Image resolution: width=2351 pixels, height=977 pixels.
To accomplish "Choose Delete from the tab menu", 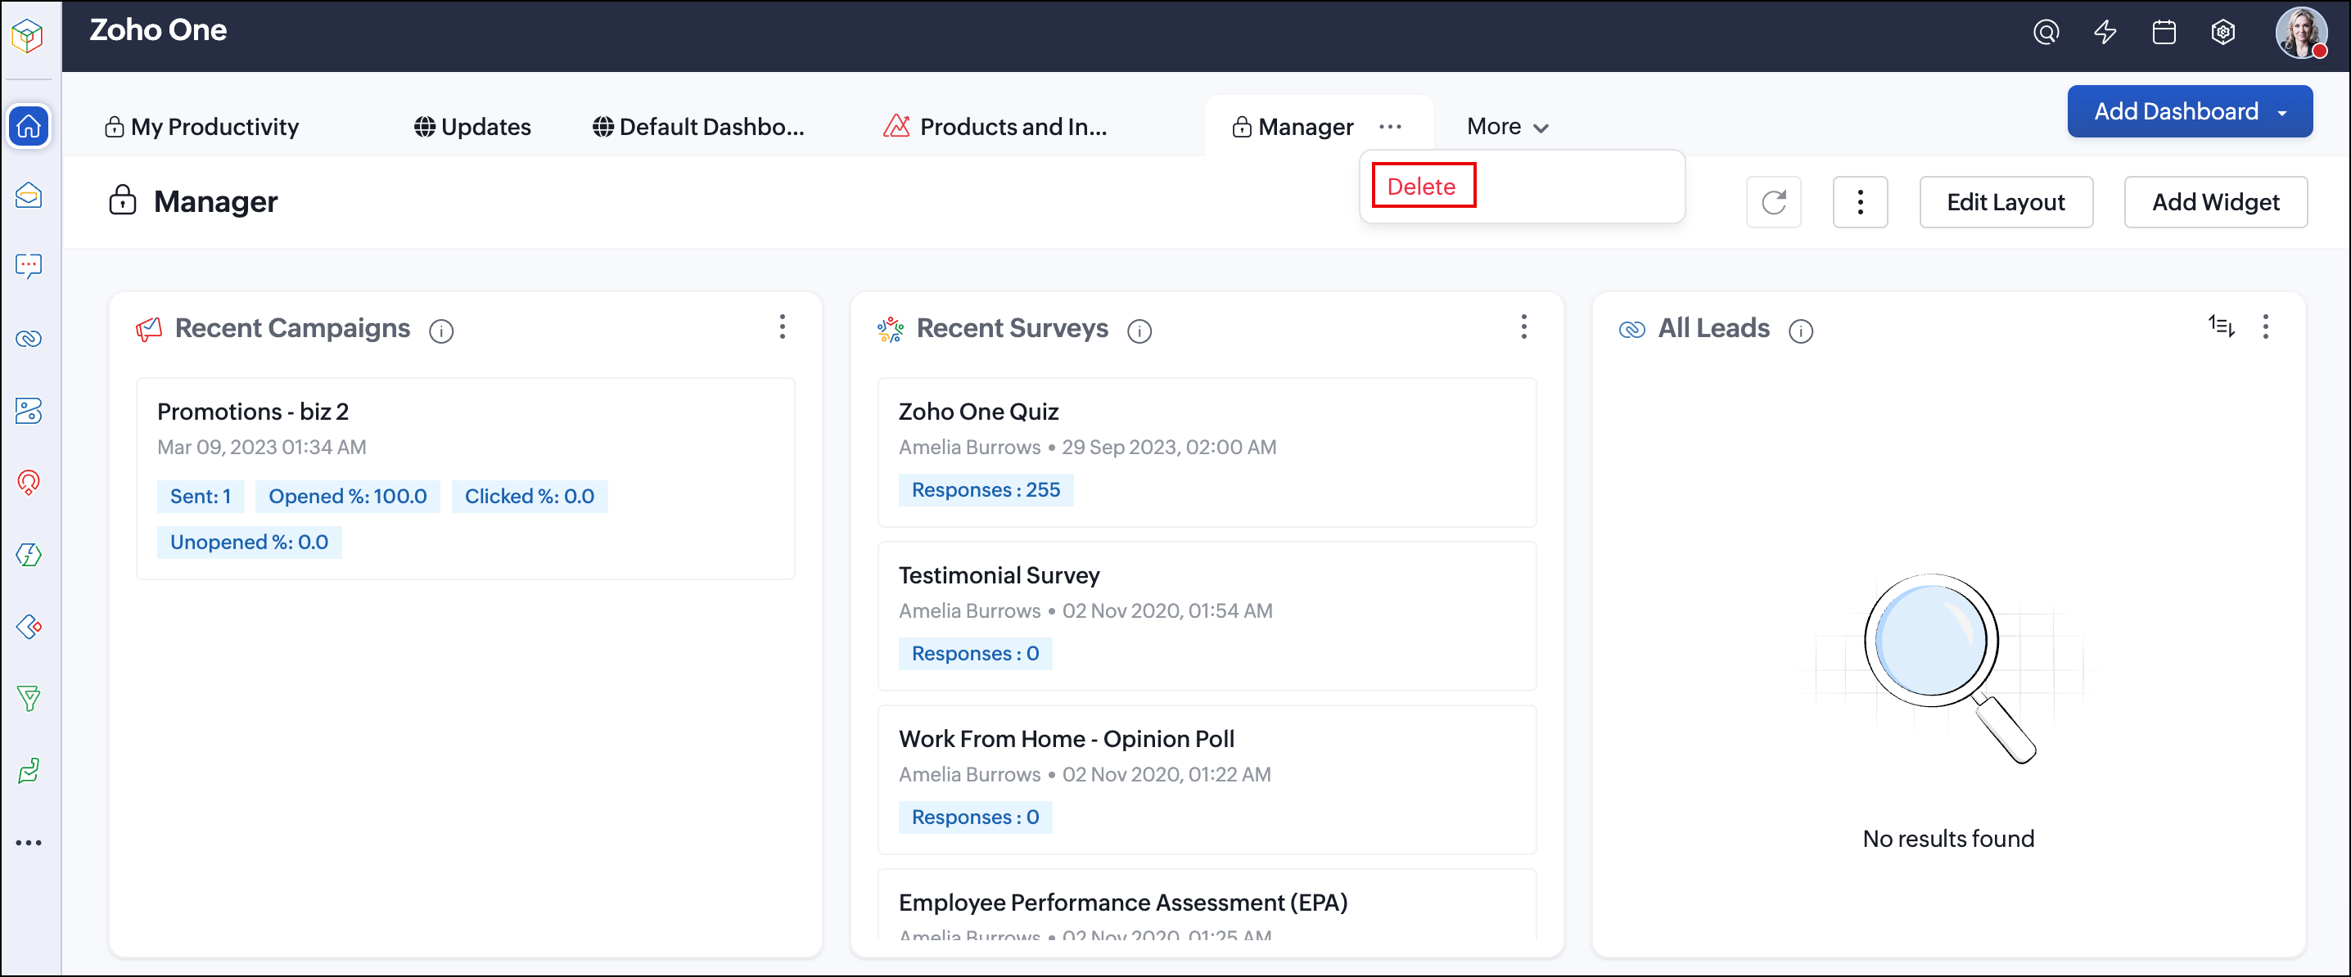I will click(1422, 186).
